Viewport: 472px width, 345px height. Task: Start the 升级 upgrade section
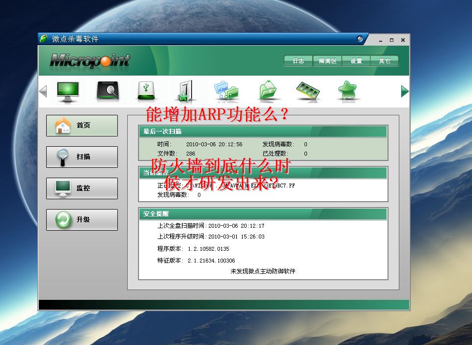point(82,220)
